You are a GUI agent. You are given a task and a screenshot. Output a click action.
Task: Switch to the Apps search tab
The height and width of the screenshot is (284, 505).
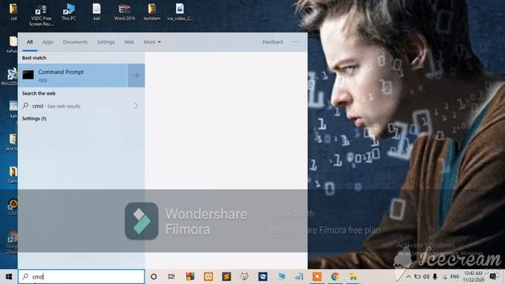47,42
